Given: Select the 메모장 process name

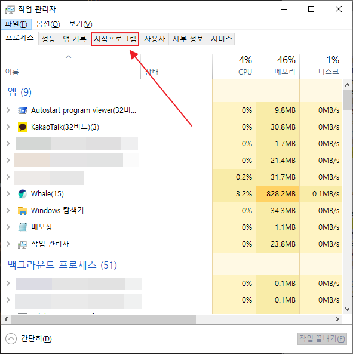Looking at the screenshot, I should click(42, 227).
